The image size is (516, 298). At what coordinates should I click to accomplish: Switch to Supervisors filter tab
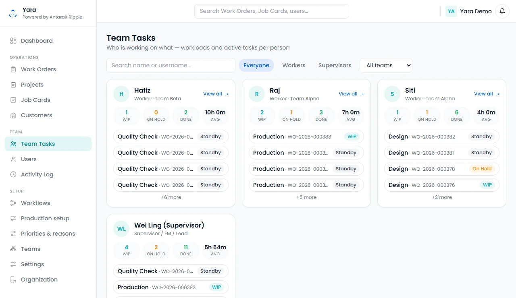coord(335,65)
